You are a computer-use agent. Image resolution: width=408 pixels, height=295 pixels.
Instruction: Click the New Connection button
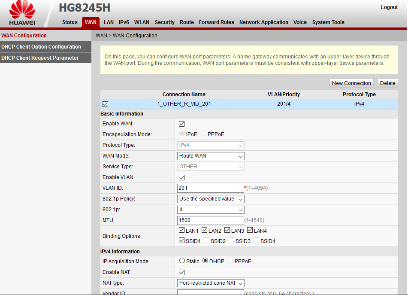[x=351, y=83]
